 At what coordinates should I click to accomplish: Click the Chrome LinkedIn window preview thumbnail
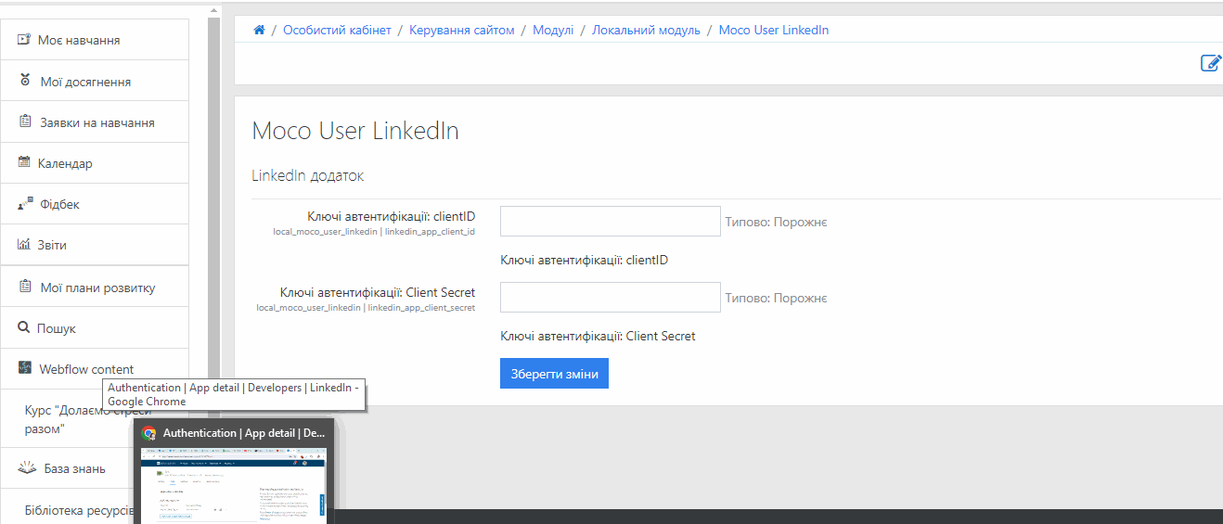click(x=234, y=484)
